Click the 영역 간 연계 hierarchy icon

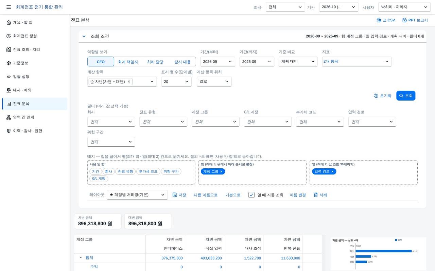coord(9,117)
